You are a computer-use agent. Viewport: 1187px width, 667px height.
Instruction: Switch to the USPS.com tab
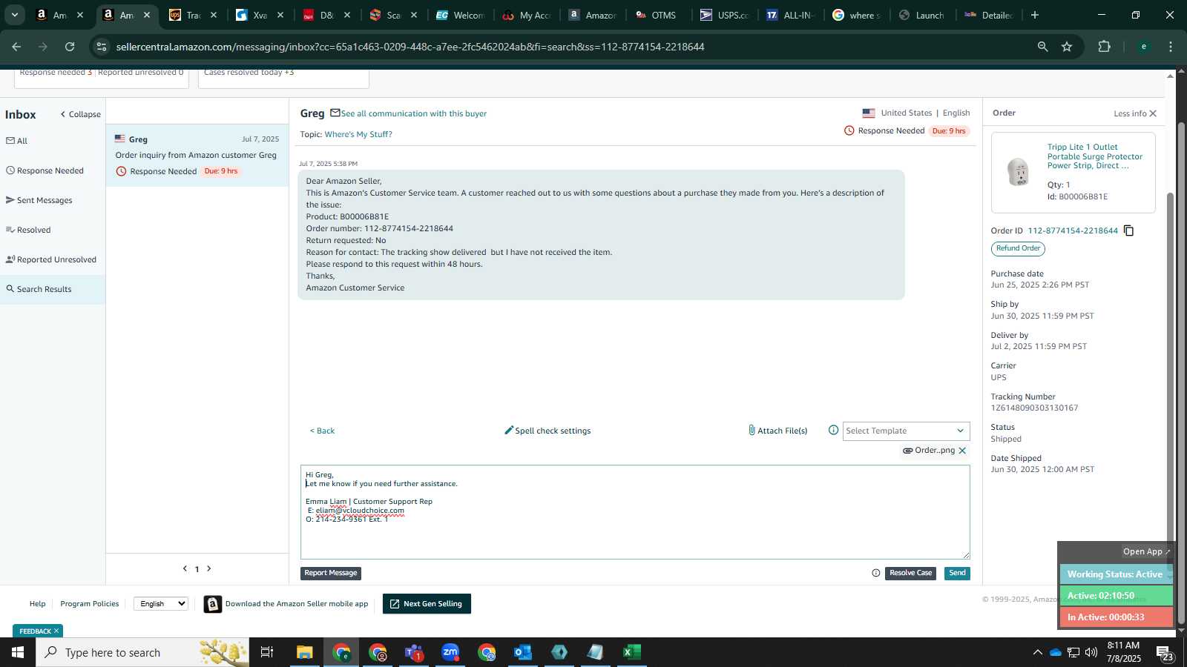click(724, 15)
